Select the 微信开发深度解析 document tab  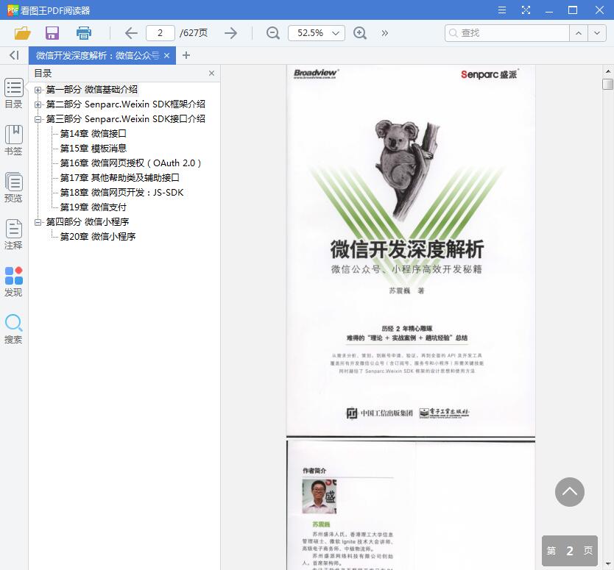pos(100,55)
